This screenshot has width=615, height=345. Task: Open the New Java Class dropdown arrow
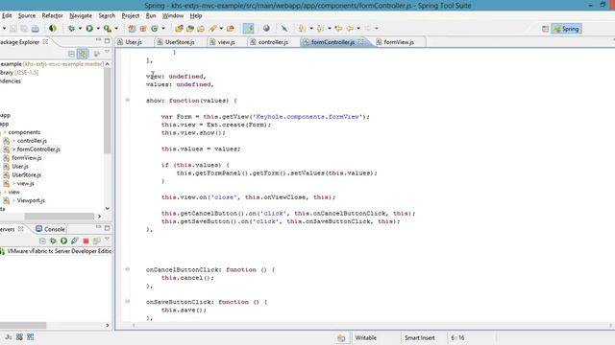163,29
